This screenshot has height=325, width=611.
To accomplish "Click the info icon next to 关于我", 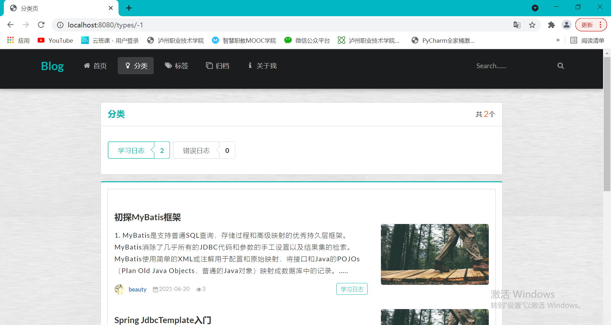I will coord(249,65).
